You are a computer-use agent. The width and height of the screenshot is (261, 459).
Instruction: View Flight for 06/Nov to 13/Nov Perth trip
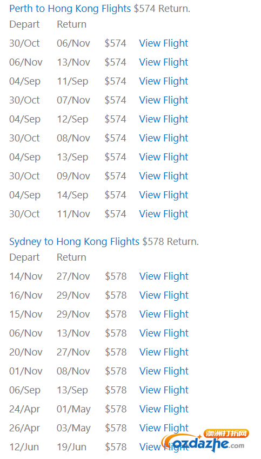coord(164,62)
